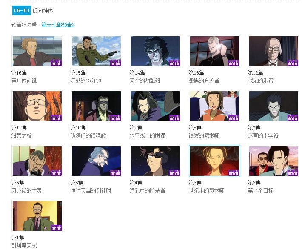
Task: Open episode 9 thumbnail 水平线上的阴谋
Action: (x=155, y=106)
